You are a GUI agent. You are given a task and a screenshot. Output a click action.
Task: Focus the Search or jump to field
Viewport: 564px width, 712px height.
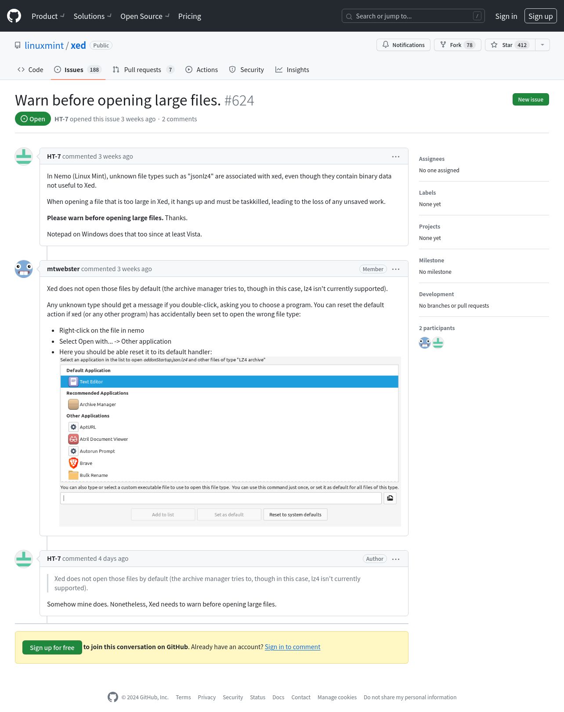[x=413, y=16]
